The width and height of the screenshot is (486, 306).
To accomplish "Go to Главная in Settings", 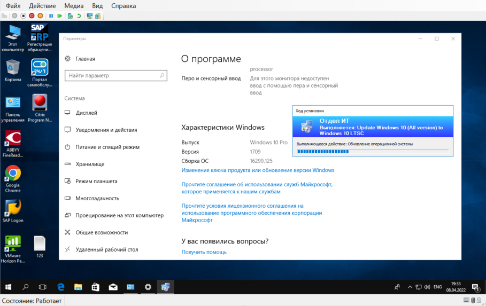I will click(x=84, y=59).
